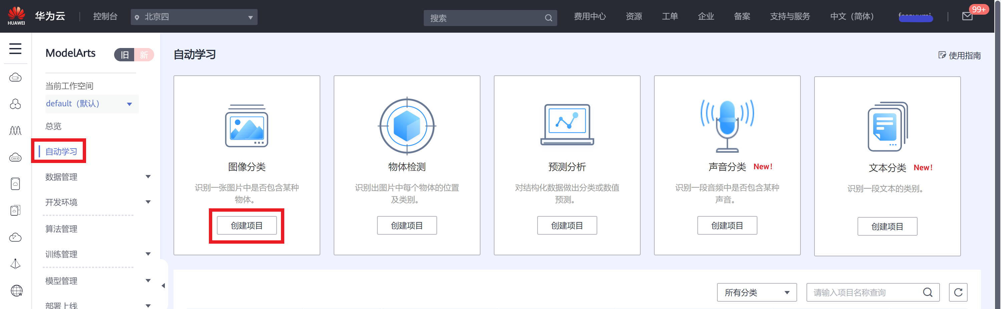Click the globe icon in left sidebar

16,290
